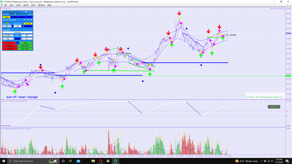292x164 pixels.
Task: Switch to the Close tab in Trade Assistant
Action: (14, 17)
